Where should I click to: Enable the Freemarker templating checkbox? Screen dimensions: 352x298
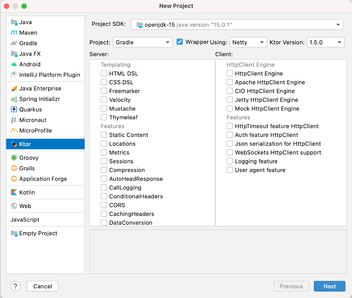pos(104,91)
